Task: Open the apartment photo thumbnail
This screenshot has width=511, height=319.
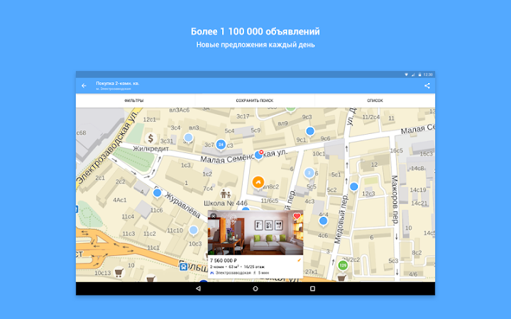Action: coord(255,234)
